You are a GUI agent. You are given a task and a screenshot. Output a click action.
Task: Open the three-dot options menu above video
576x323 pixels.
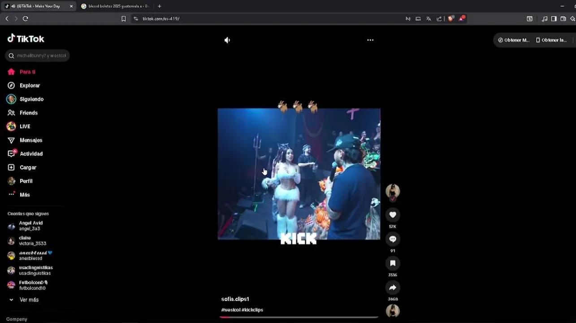coord(370,40)
